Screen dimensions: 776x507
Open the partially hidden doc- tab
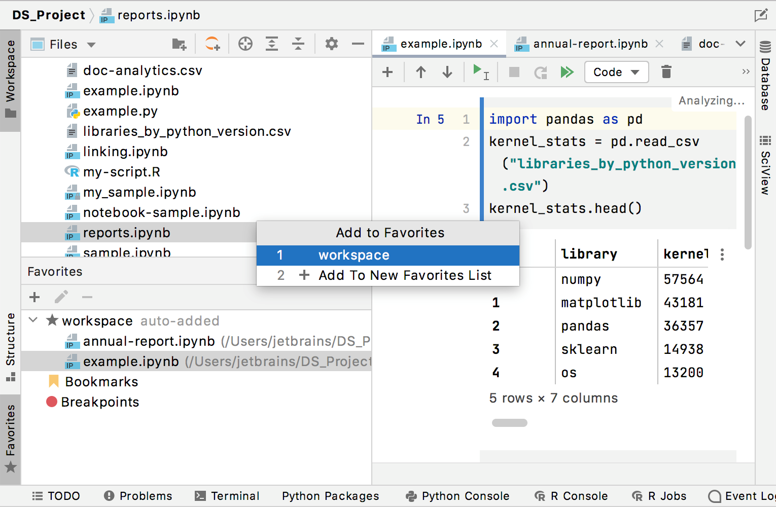click(702, 44)
